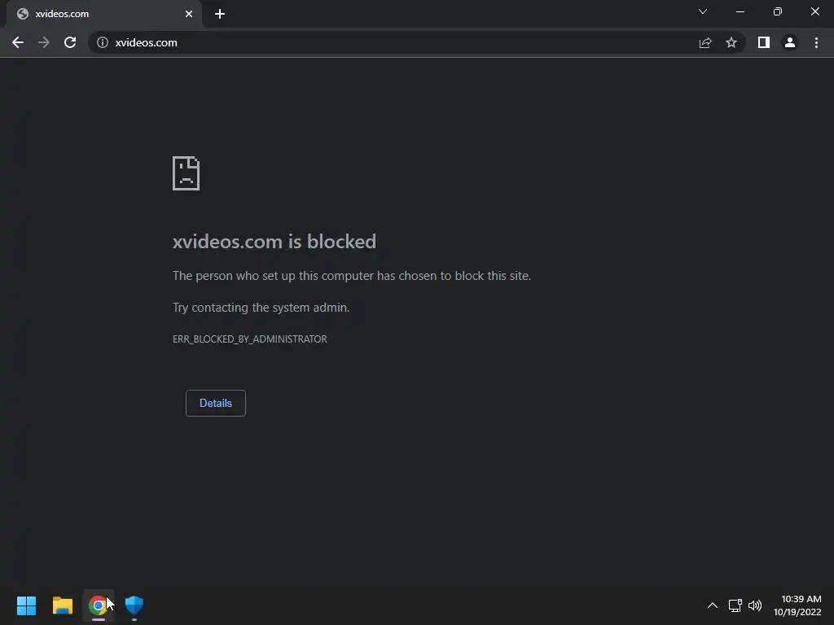View site information icon in address bar
Image resolution: width=834 pixels, height=625 pixels.
[x=102, y=42]
